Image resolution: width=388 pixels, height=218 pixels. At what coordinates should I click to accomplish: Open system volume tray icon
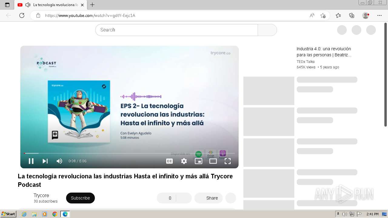pos(345,214)
